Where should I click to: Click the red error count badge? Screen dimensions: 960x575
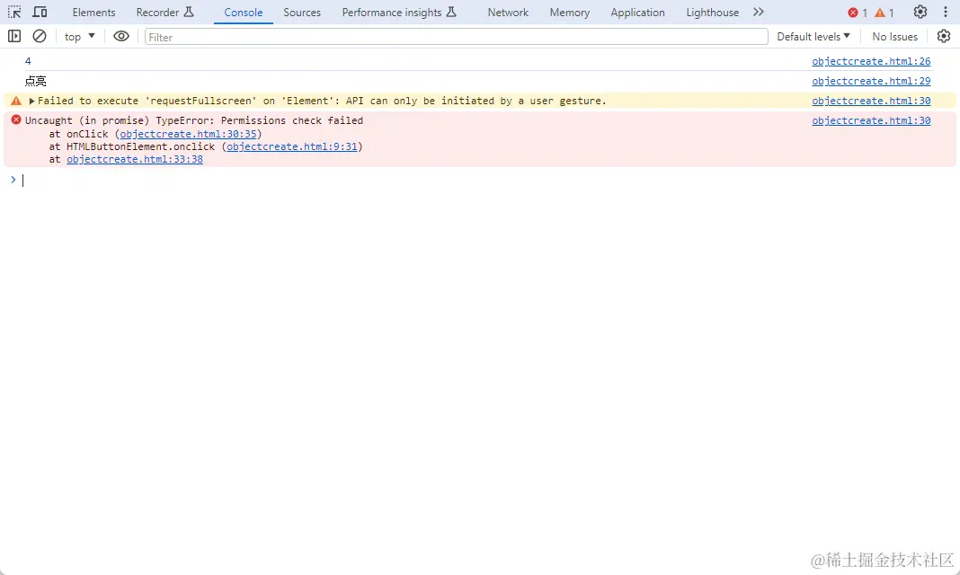pos(858,13)
